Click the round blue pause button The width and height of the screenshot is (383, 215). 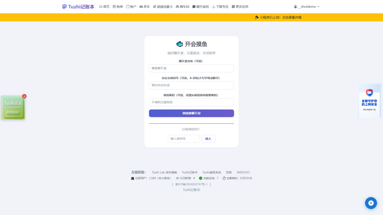[x=371, y=203]
